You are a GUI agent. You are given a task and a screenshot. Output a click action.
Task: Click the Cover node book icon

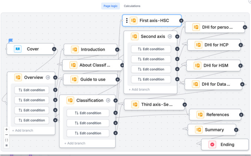tap(18, 49)
